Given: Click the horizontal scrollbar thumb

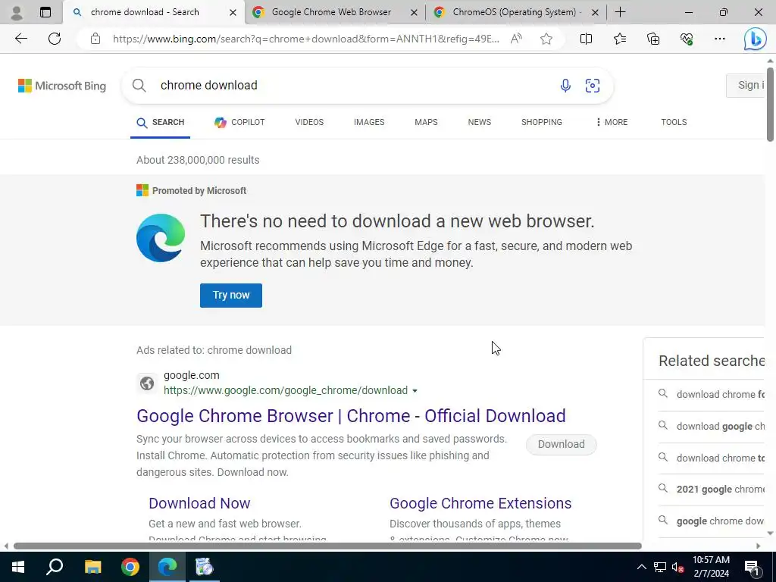Looking at the screenshot, I should 327,546.
